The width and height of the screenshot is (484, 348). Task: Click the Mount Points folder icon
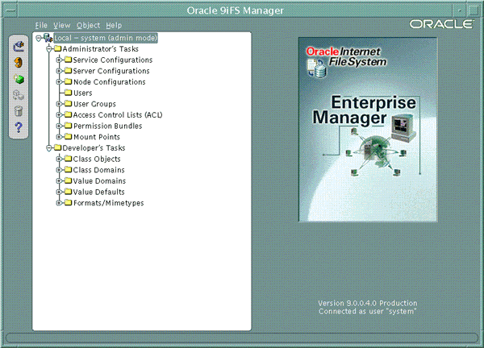point(69,137)
